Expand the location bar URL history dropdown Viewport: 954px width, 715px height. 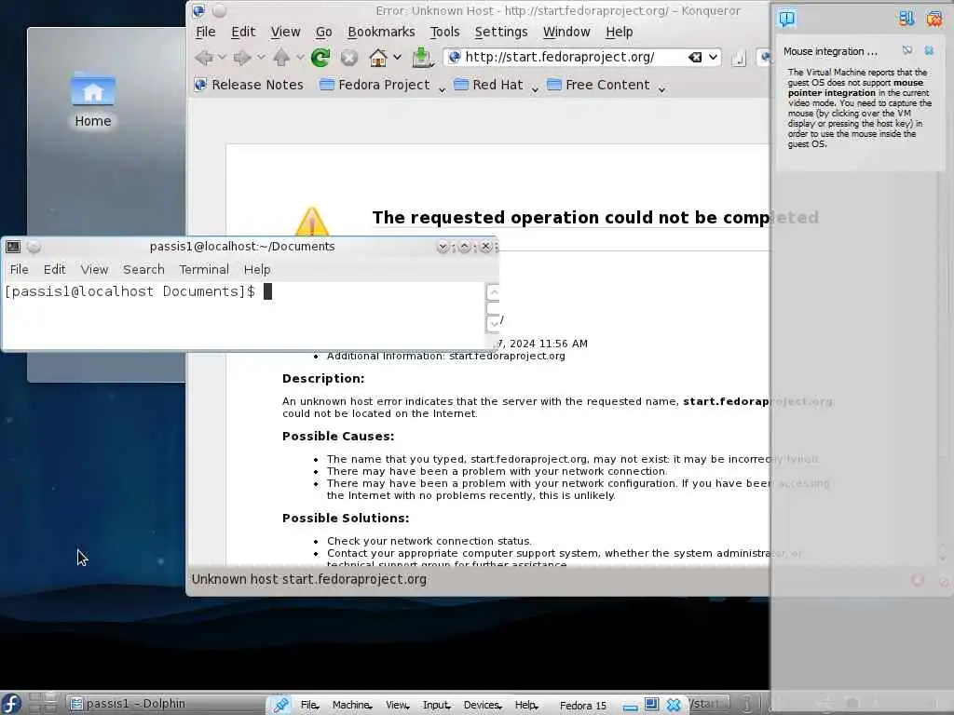713,57
